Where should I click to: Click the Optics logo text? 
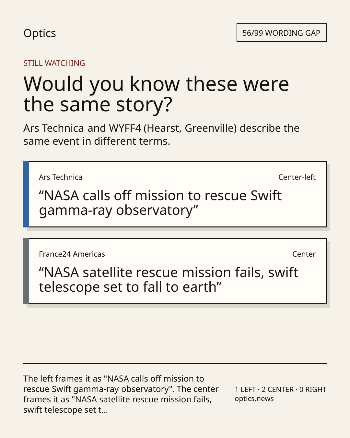(40, 33)
